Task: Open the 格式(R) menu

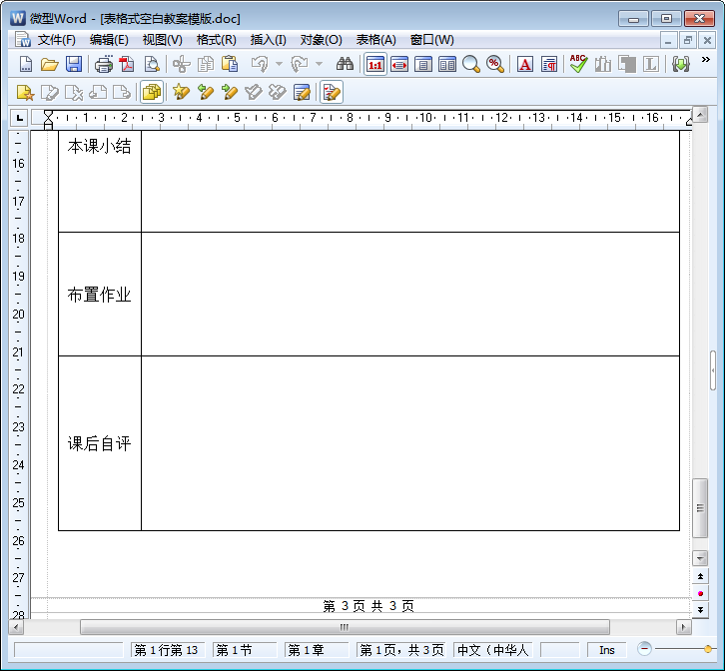Action: (216, 40)
